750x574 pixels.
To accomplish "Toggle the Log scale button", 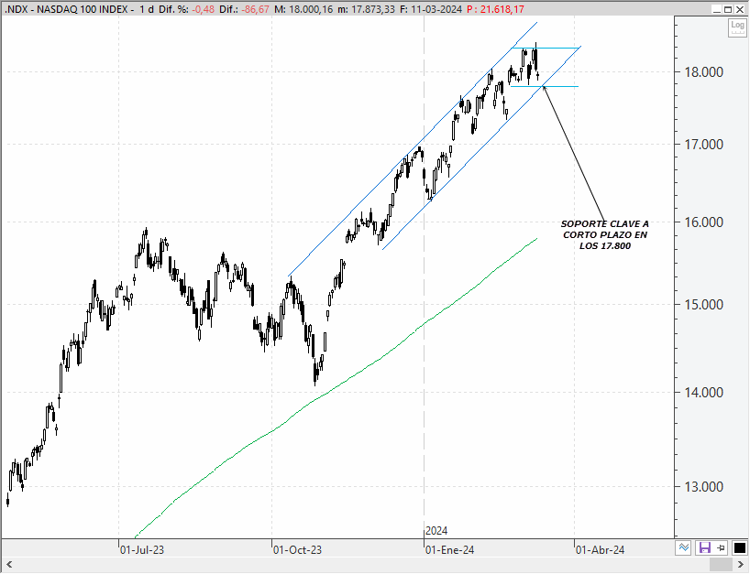I will pyautogui.click(x=737, y=27).
